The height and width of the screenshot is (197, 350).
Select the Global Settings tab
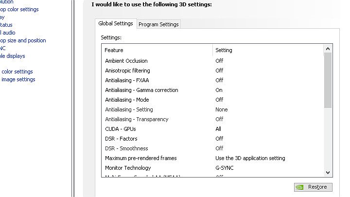115,24
